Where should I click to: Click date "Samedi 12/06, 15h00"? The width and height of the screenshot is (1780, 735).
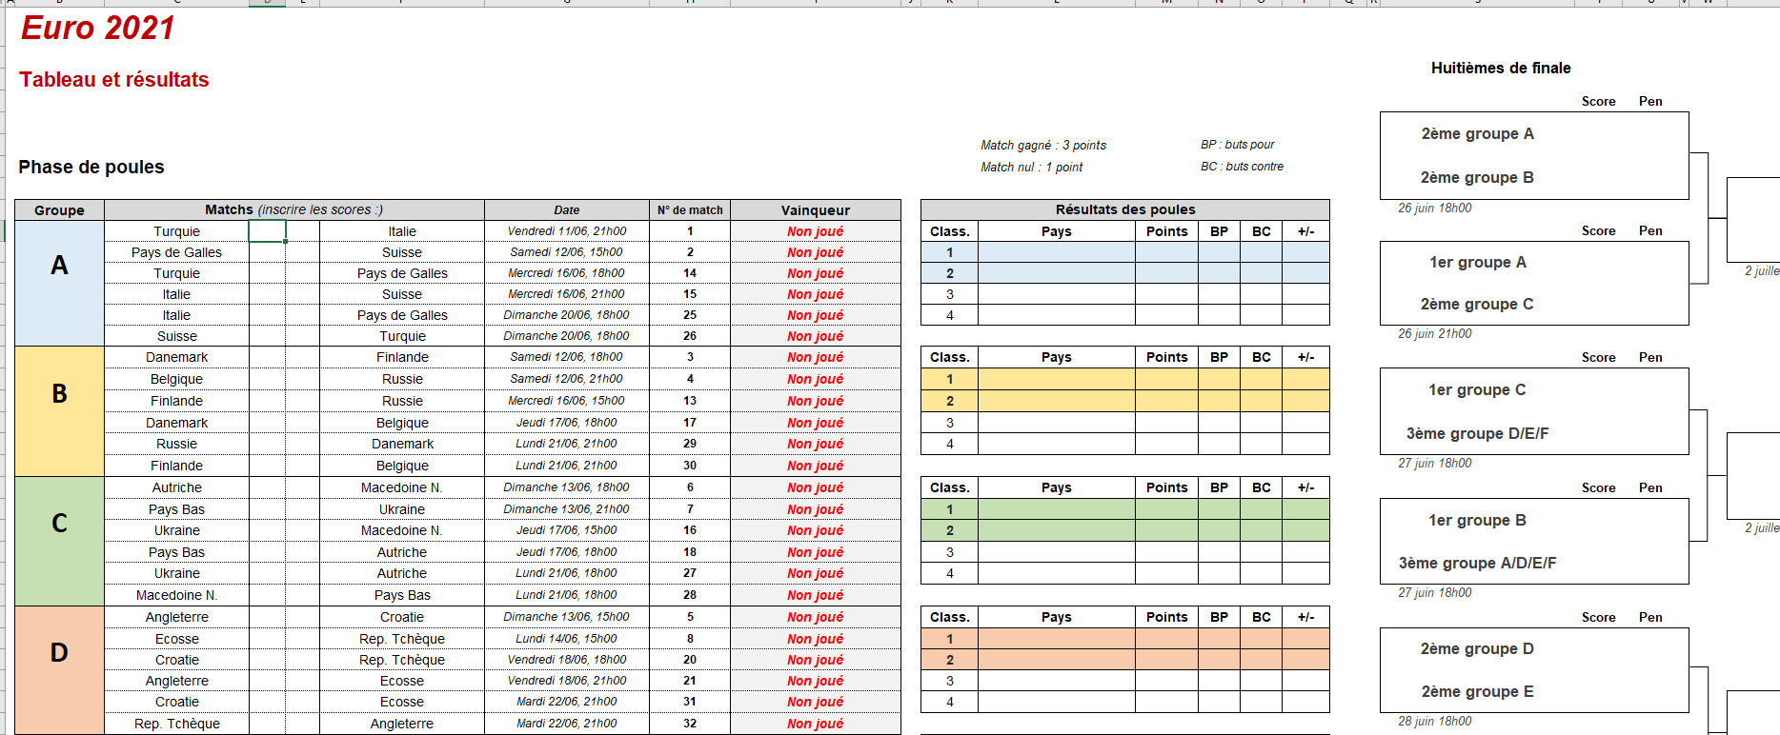point(567,252)
